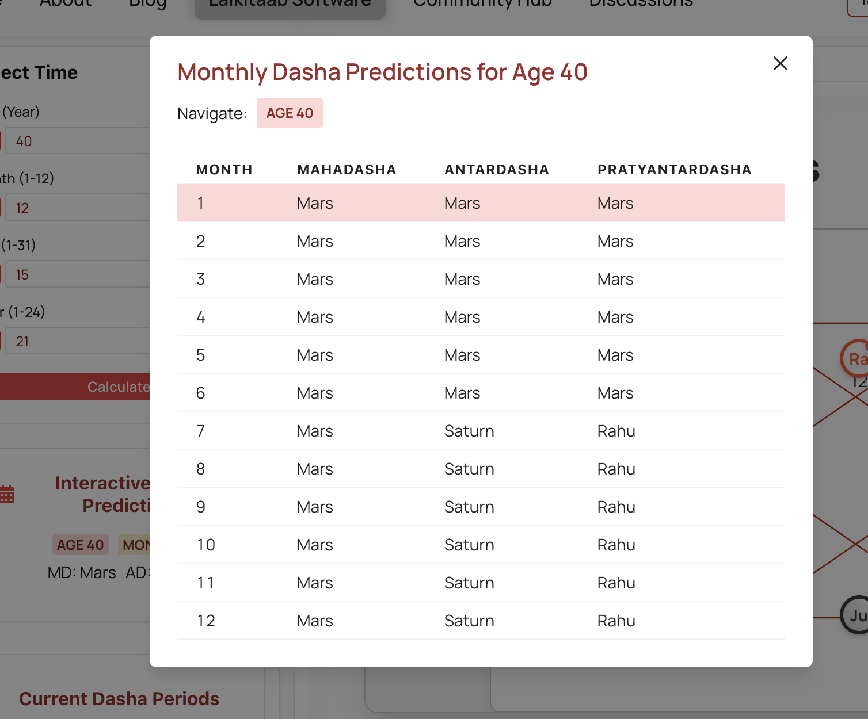Select the month 11 row number
The width and height of the screenshot is (868, 719).
(205, 583)
